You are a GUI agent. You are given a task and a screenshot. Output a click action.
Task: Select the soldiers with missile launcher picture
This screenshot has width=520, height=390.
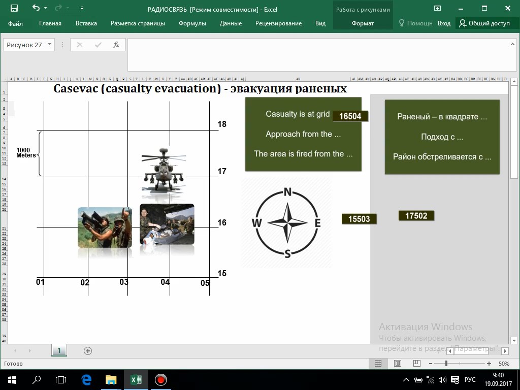pyautogui.click(x=105, y=227)
